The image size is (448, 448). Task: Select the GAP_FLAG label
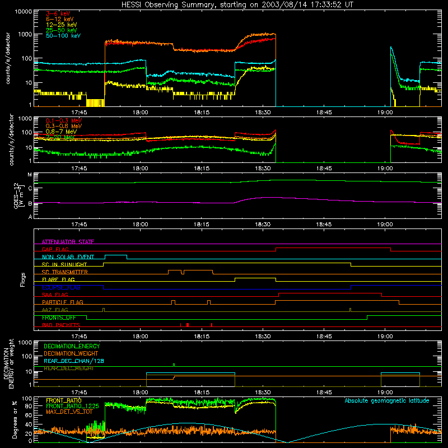(55, 249)
